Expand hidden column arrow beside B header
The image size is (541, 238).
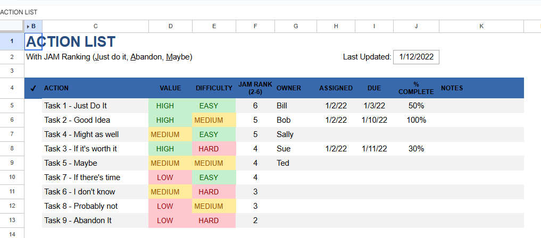point(28,26)
